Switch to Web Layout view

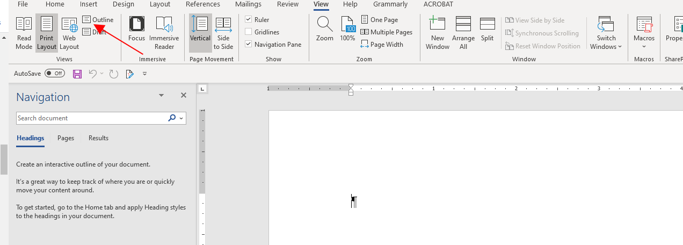69,33
